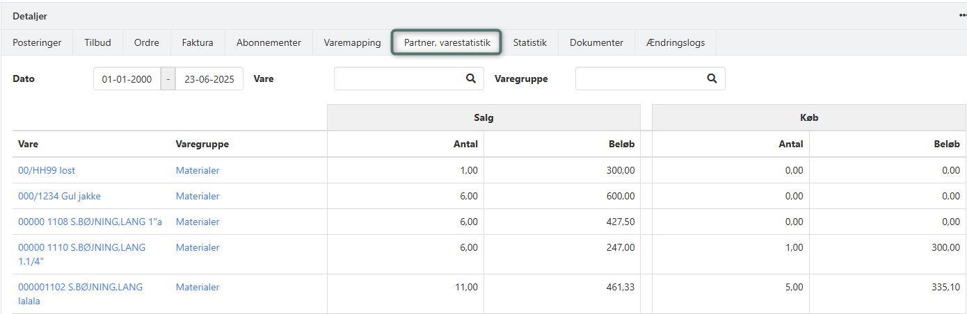Click the start date field 01-01-2000
The width and height of the screenshot is (967, 314).
[127, 79]
